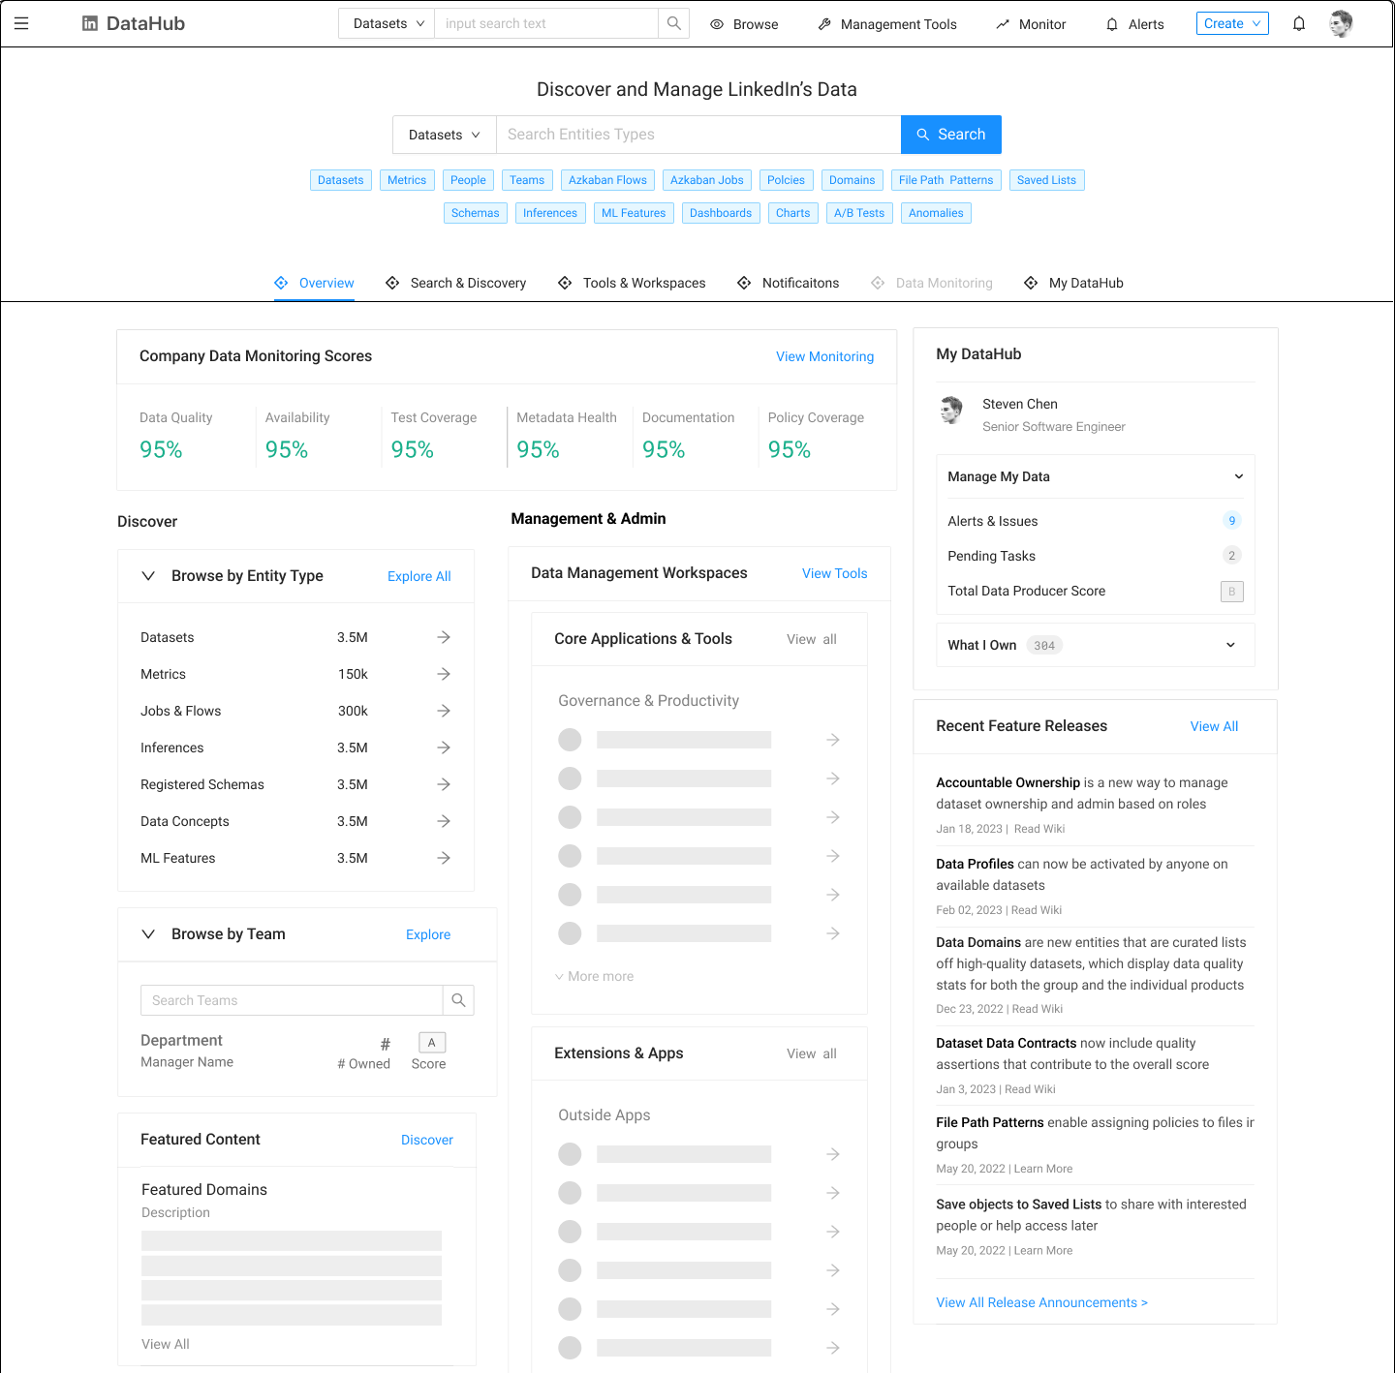Screen dimensions: 1395x1373
Task: Click Pending Tasks count badge 2
Action: point(1231,556)
